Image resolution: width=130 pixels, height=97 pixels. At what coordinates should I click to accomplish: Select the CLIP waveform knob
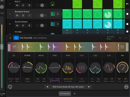pos(109,68)
